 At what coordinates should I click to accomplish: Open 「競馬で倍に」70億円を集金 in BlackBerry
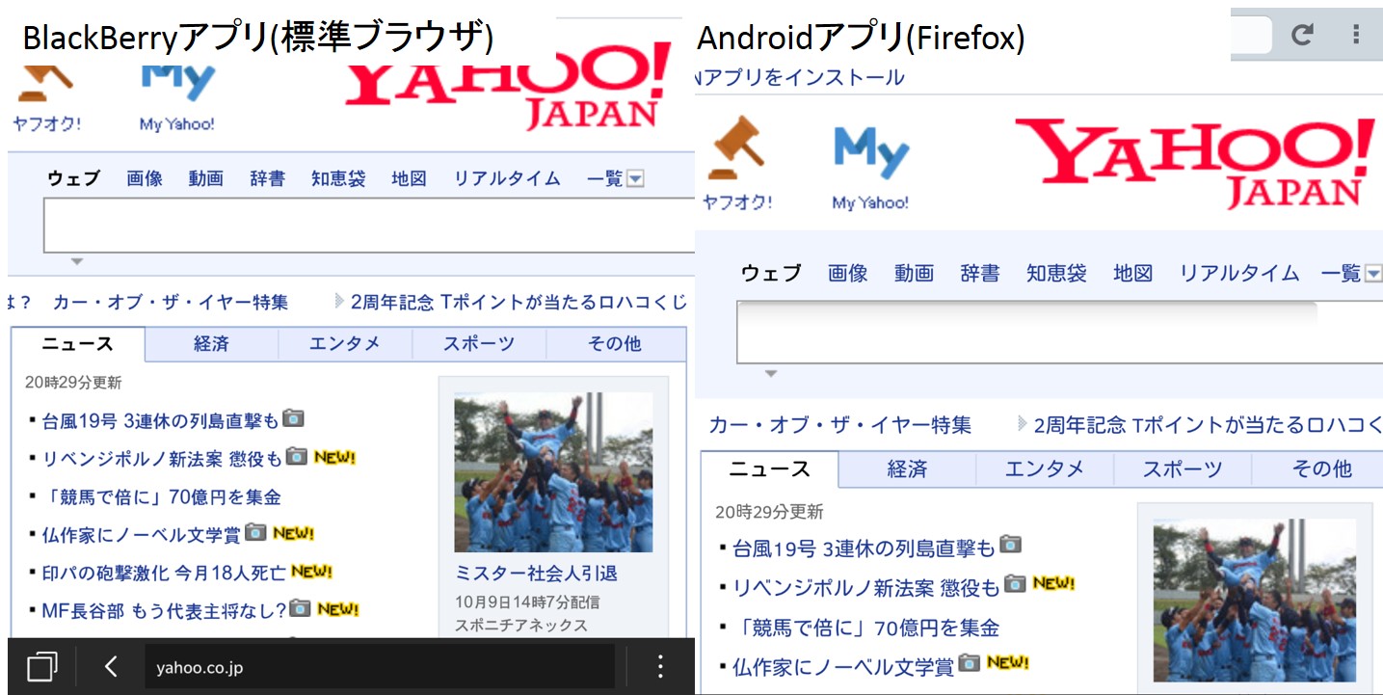[x=161, y=497]
